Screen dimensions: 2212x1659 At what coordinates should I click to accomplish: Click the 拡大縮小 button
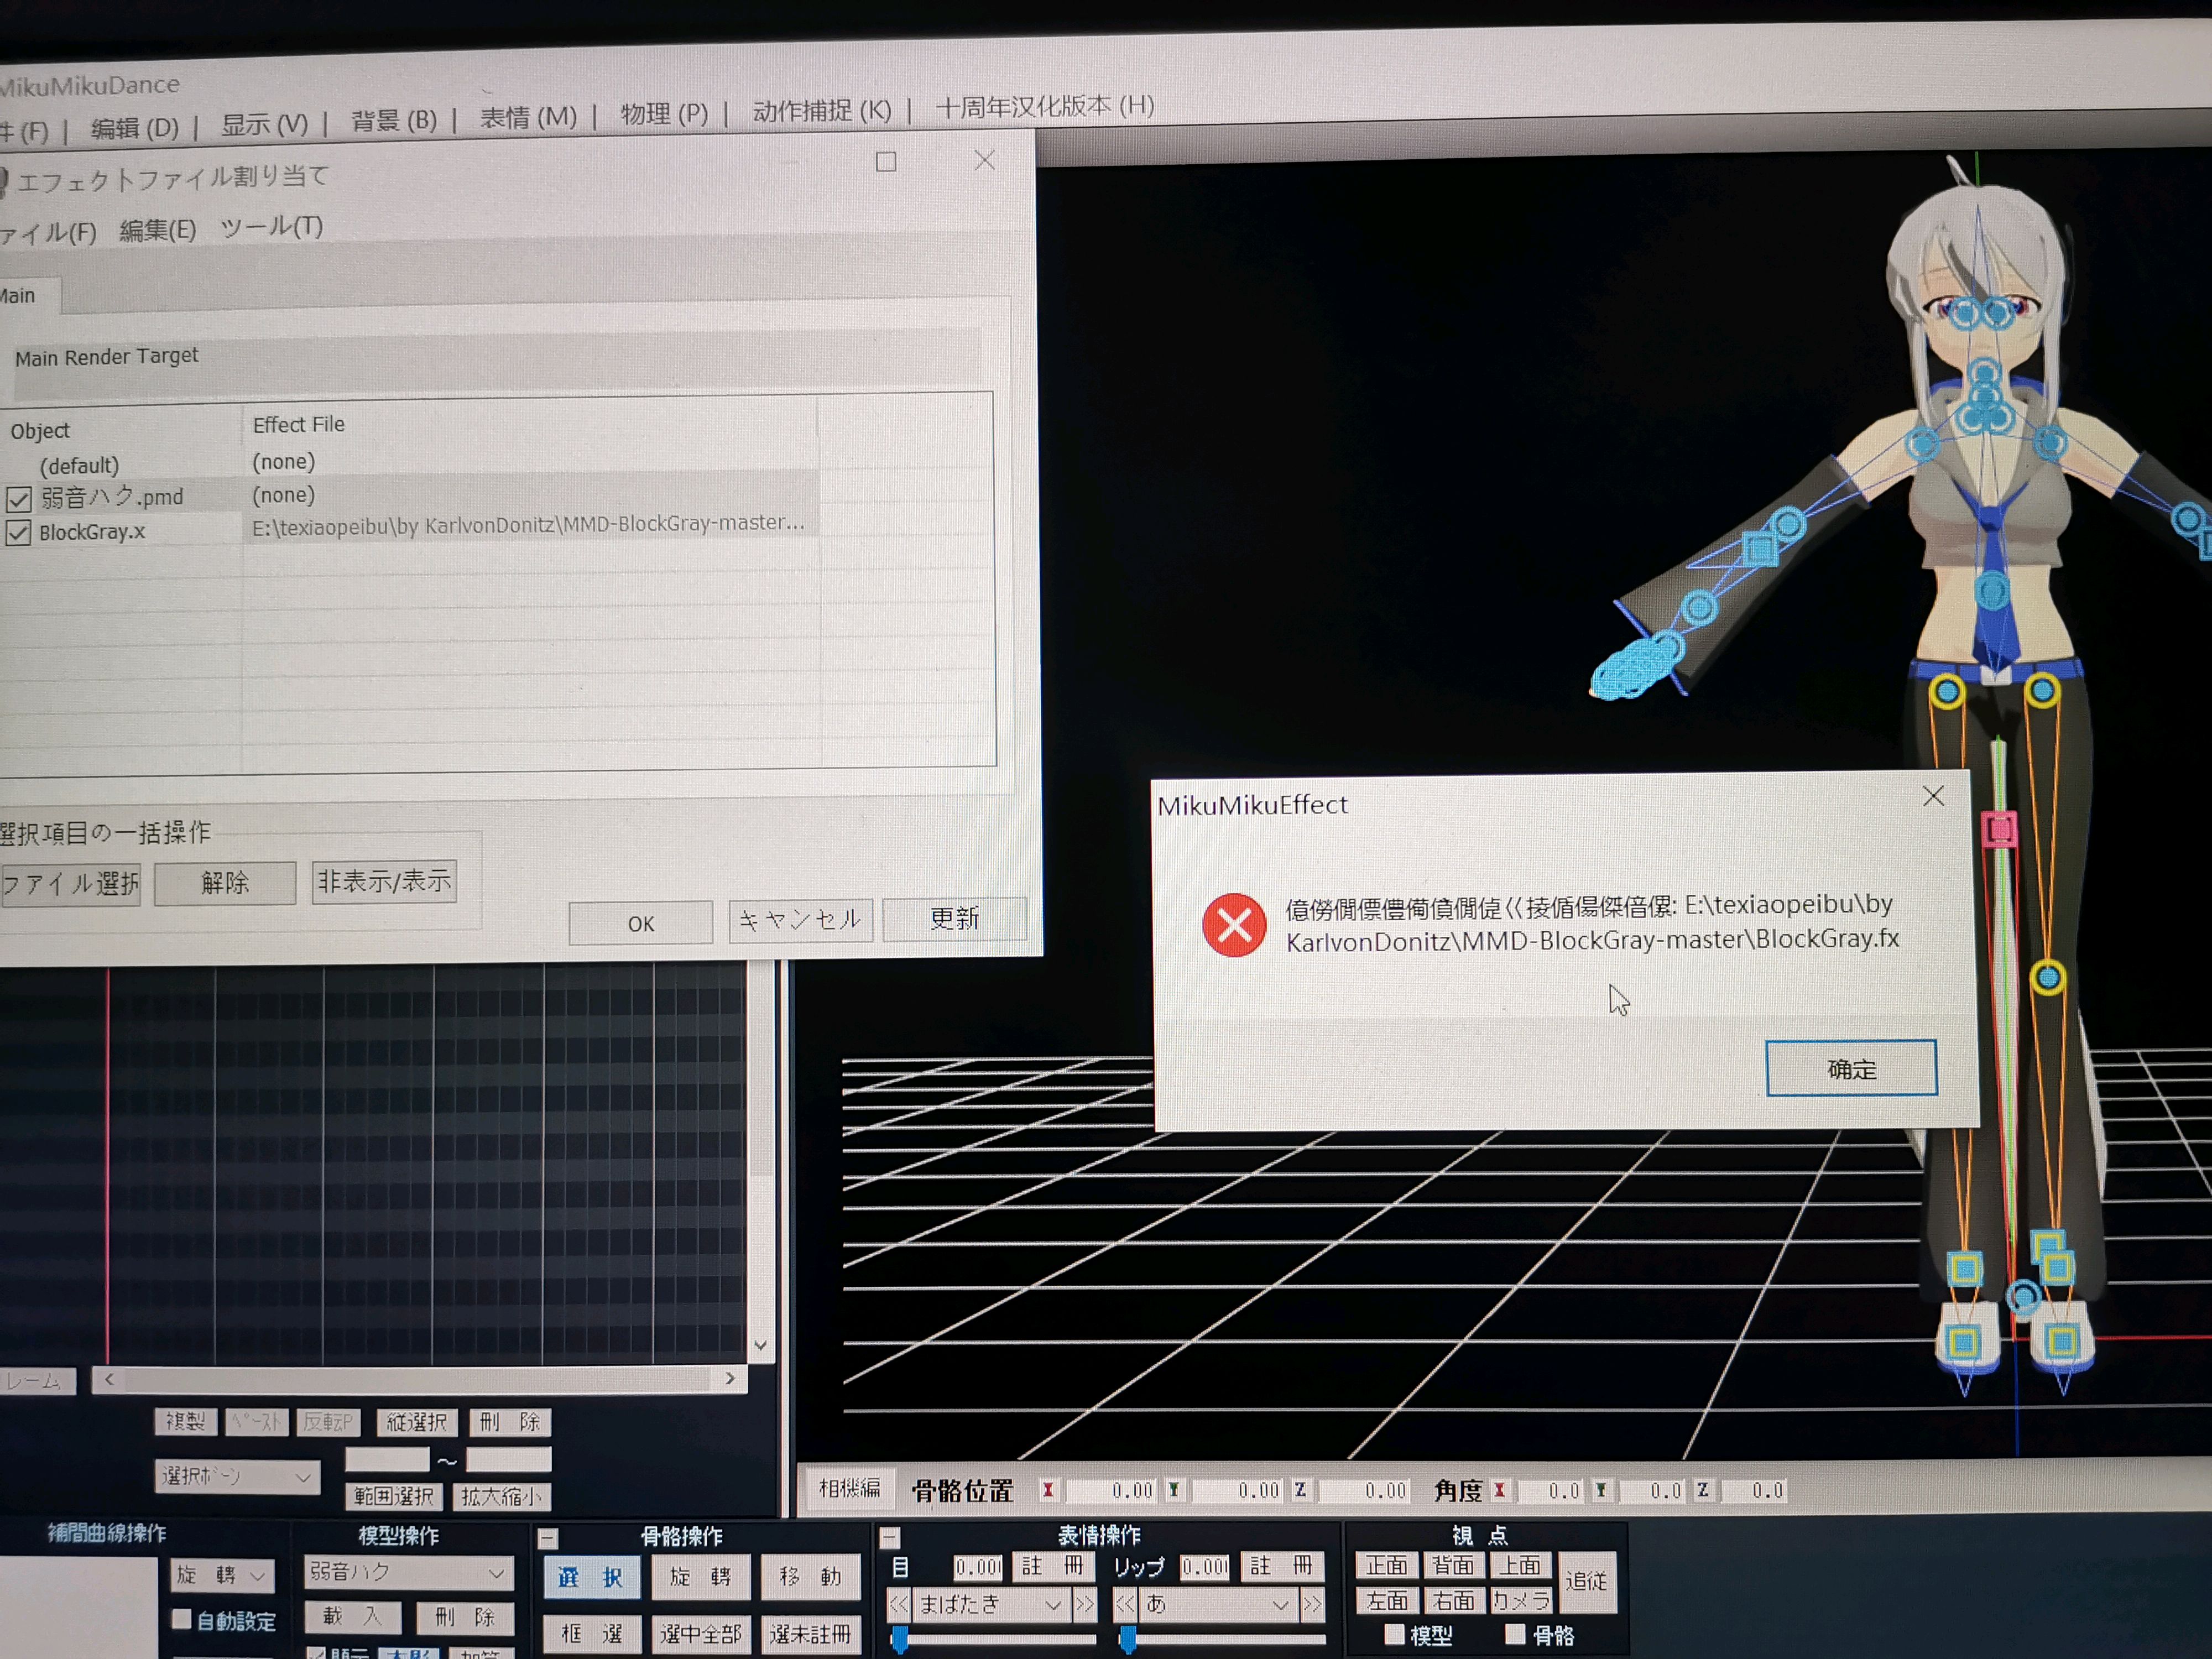pyautogui.click(x=502, y=1496)
